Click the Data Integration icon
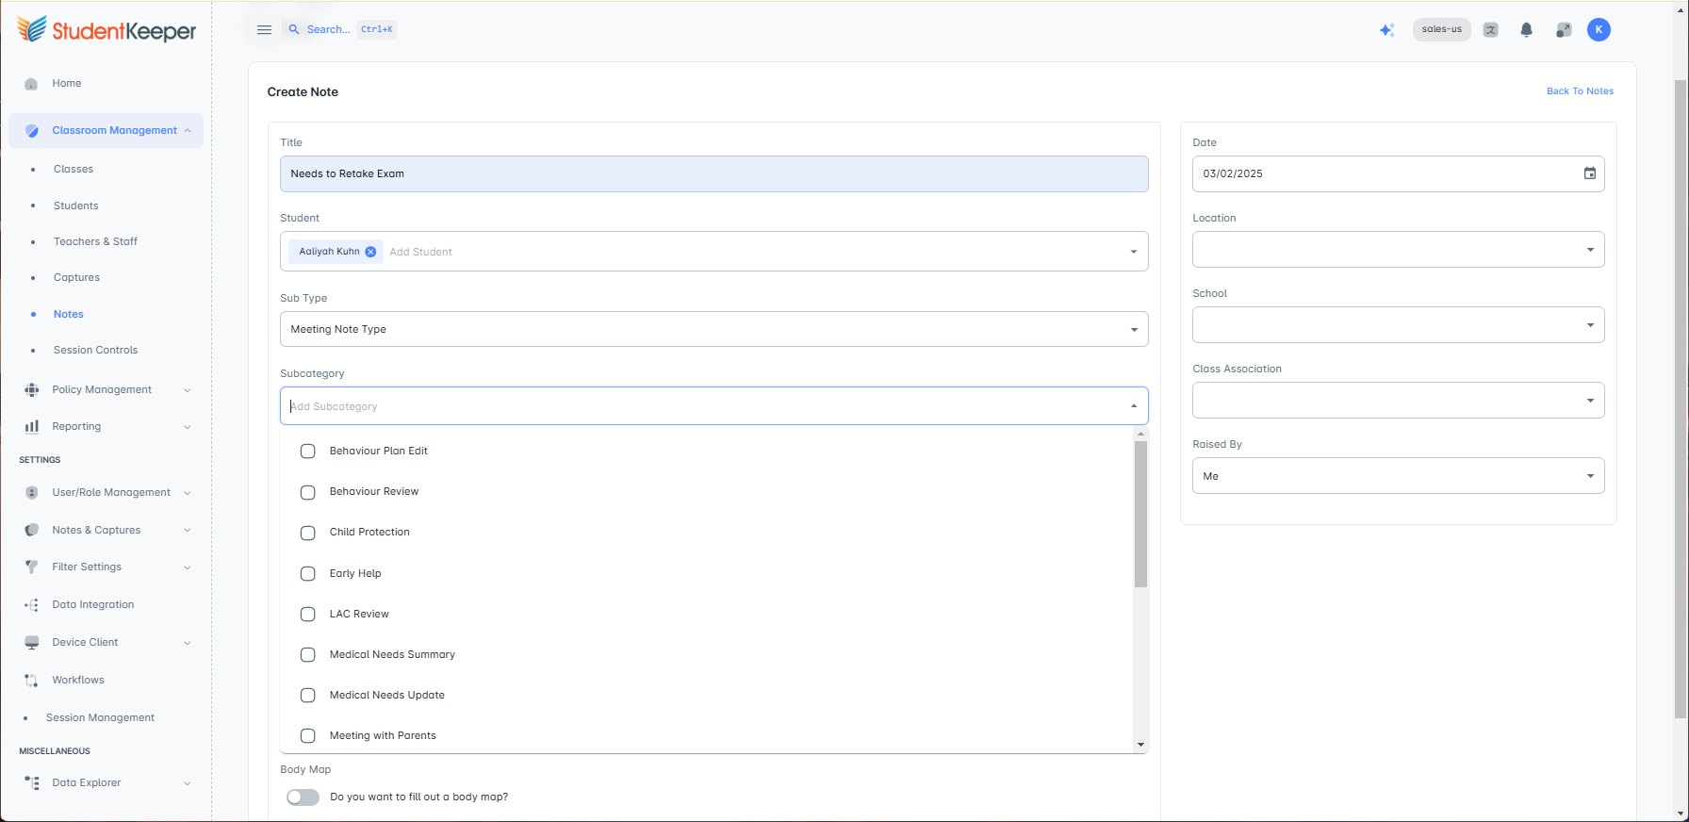This screenshot has height=822, width=1689. click(x=32, y=605)
